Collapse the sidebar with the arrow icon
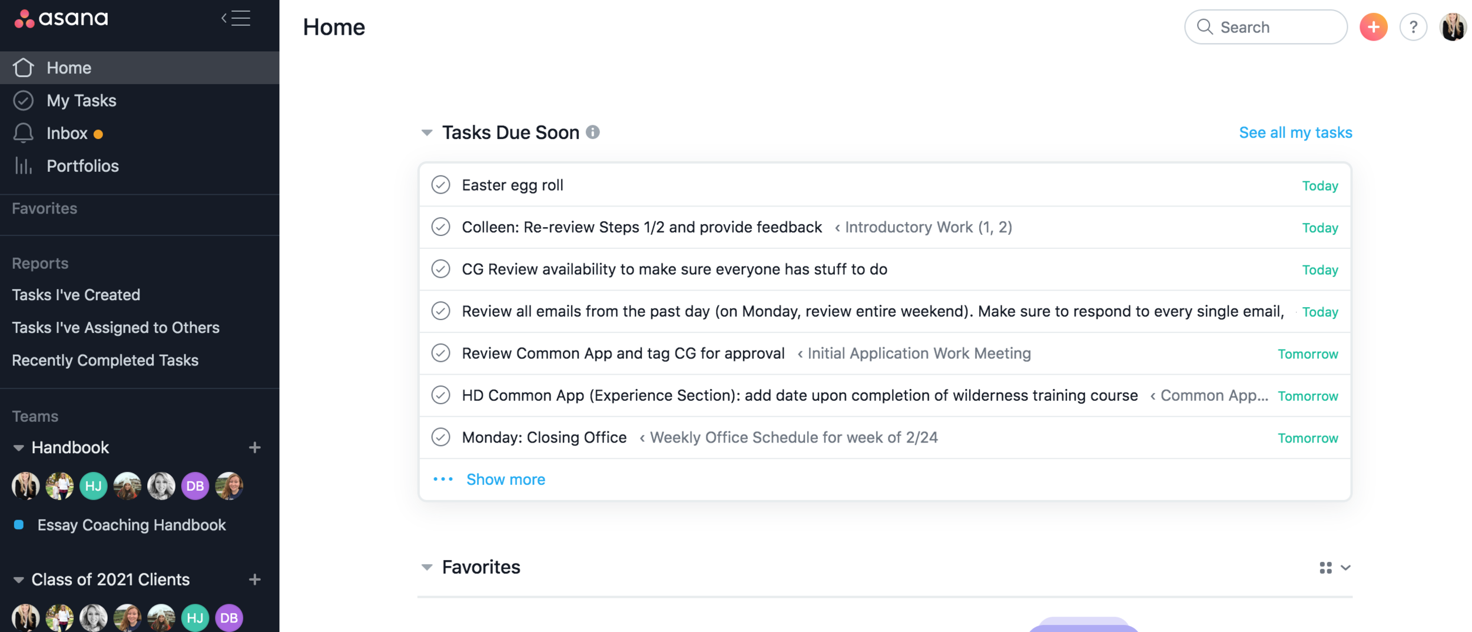Image resolution: width=1472 pixels, height=632 pixels. [236, 18]
